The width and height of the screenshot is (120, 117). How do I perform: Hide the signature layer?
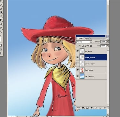tap(78, 51)
